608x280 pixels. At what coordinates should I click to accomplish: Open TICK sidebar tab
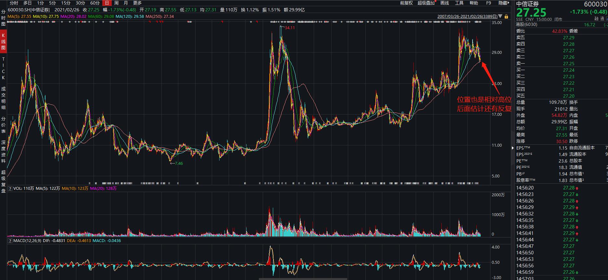point(3,68)
